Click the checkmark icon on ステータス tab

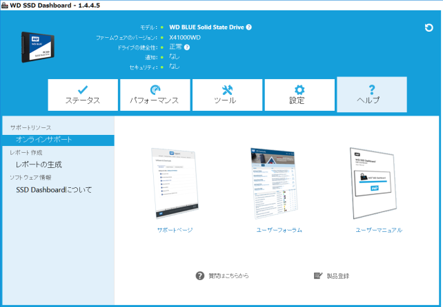point(83,90)
